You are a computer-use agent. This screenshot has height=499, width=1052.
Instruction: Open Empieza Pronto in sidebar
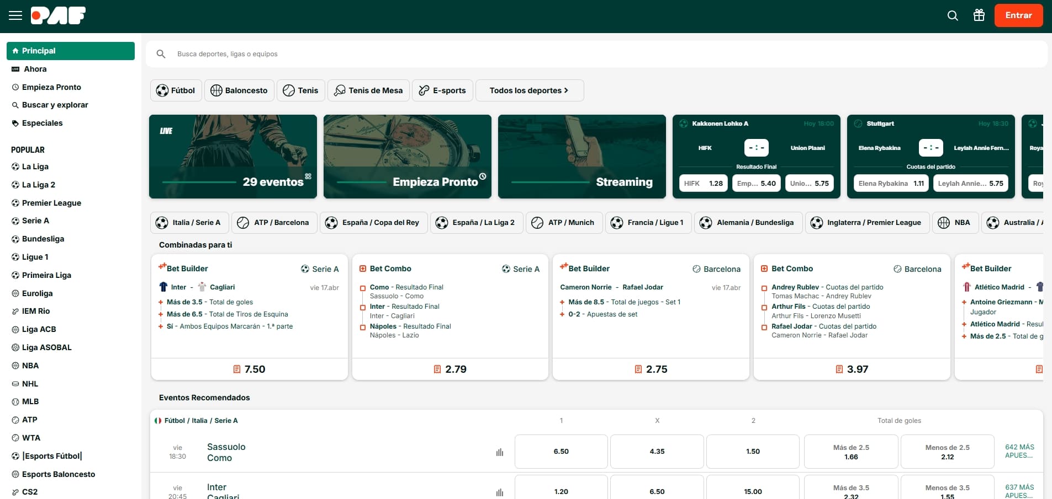pos(51,87)
